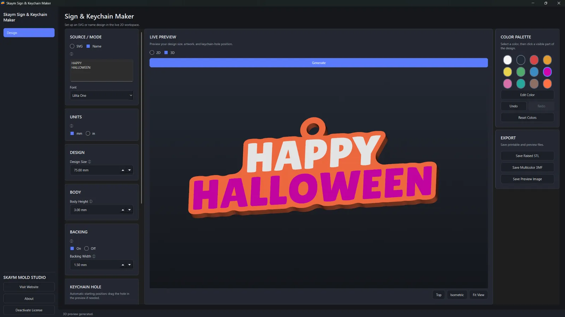Pick the brown color swatch
This screenshot has height=317, width=565.
pyautogui.click(x=534, y=84)
